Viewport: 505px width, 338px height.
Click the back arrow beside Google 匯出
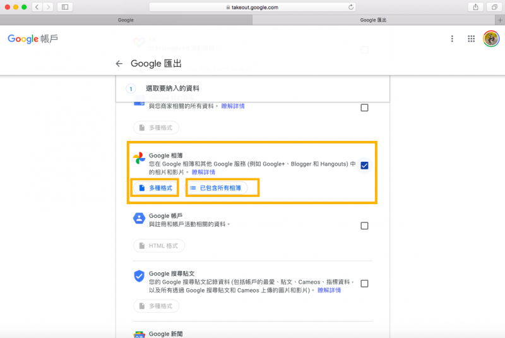click(119, 64)
